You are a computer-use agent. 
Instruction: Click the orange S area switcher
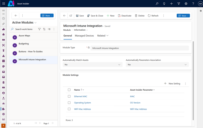tap(3, 126)
